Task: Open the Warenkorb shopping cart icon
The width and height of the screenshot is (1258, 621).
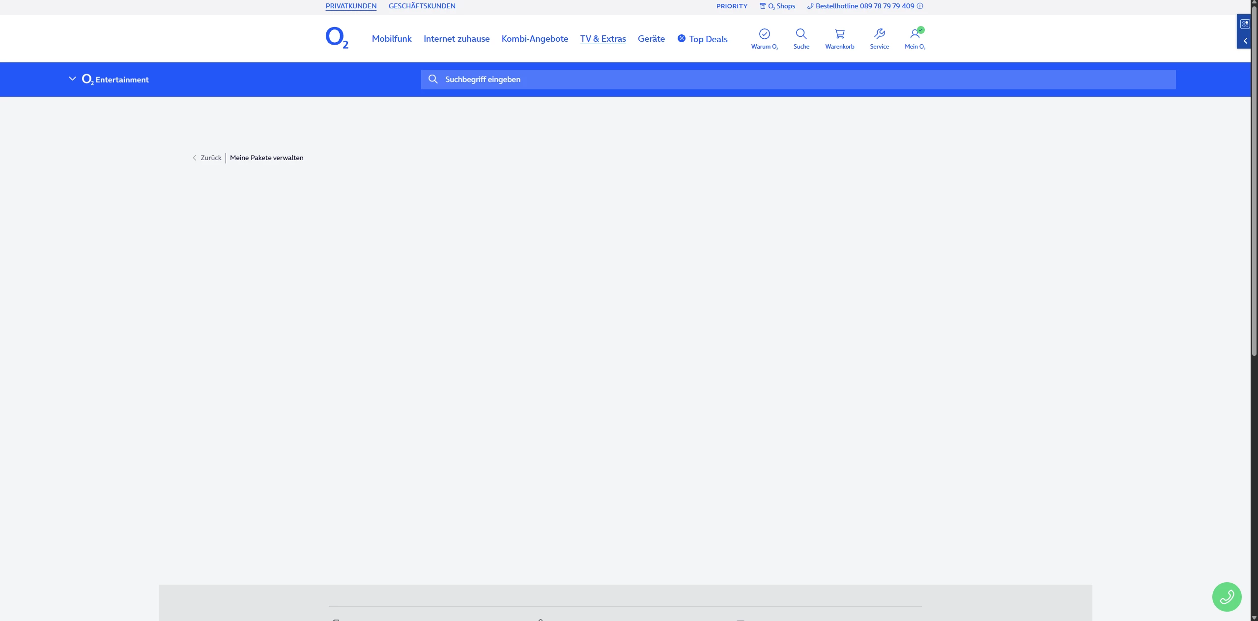Action: coord(839,34)
